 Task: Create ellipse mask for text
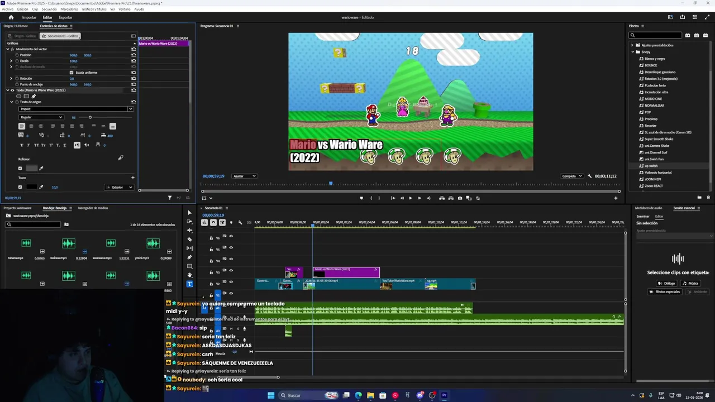[18, 96]
